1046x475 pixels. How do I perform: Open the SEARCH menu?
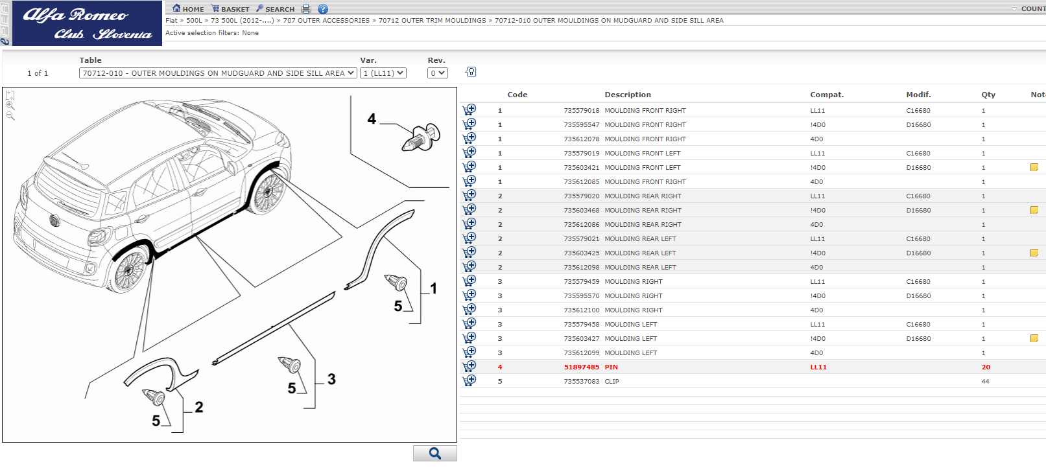pos(275,9)
